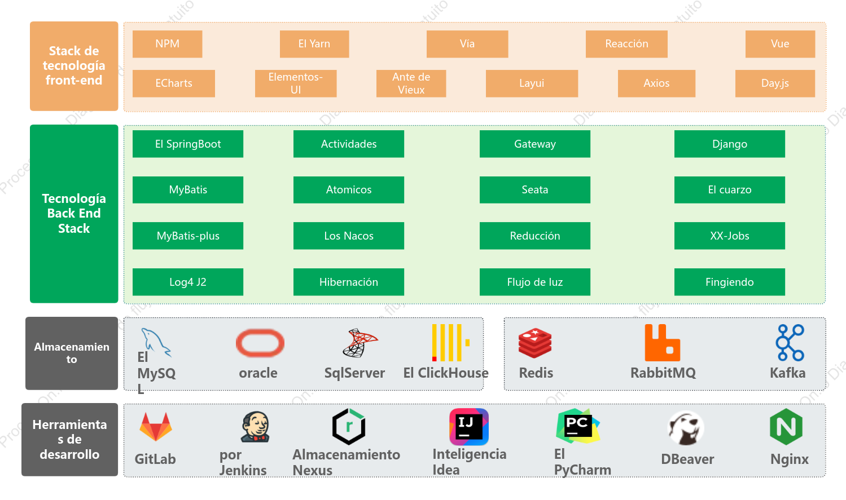Click the Log4 J2 box
Screen dimensions: 846x500
click(x=188, y=282)
